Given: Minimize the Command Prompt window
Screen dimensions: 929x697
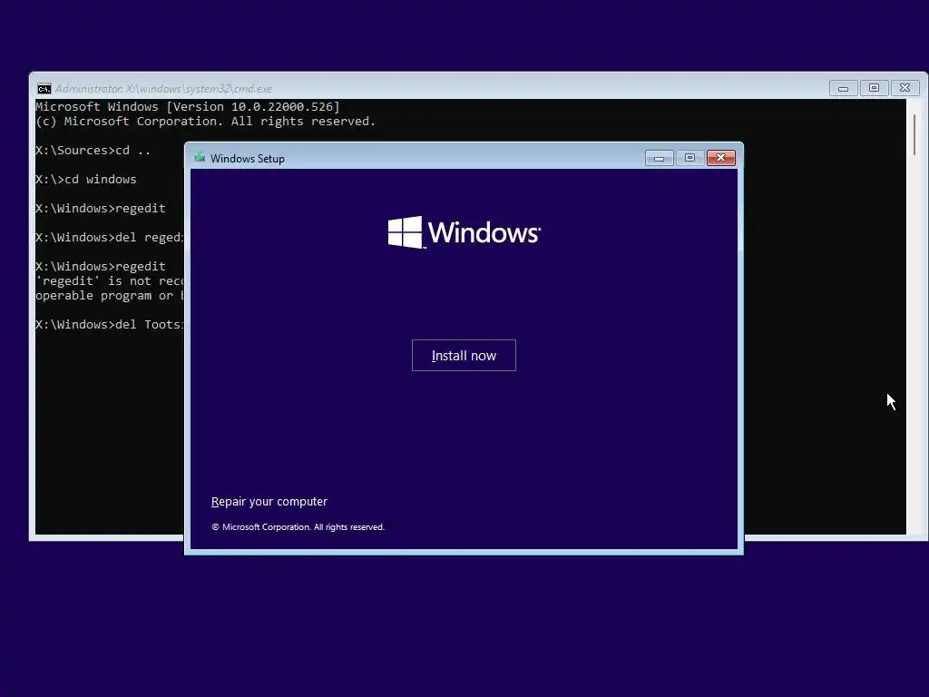Looking at the screenshot, I should point(843,88).
